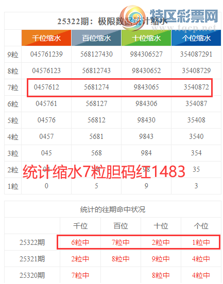This screenshot has height=284, width=223.
Task: Click 十位 9粒 value 984306527
Action: coord(146,54)
